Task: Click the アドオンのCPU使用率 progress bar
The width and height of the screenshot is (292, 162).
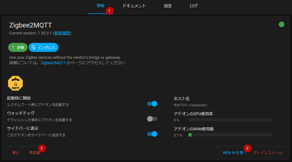Action: [x=230, y=120]
